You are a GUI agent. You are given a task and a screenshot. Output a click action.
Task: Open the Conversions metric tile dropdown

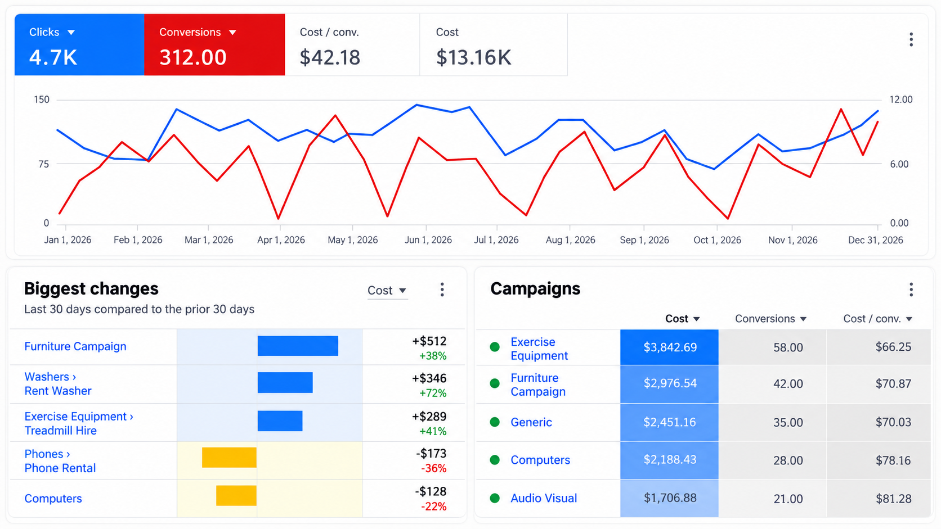[232, 33]
